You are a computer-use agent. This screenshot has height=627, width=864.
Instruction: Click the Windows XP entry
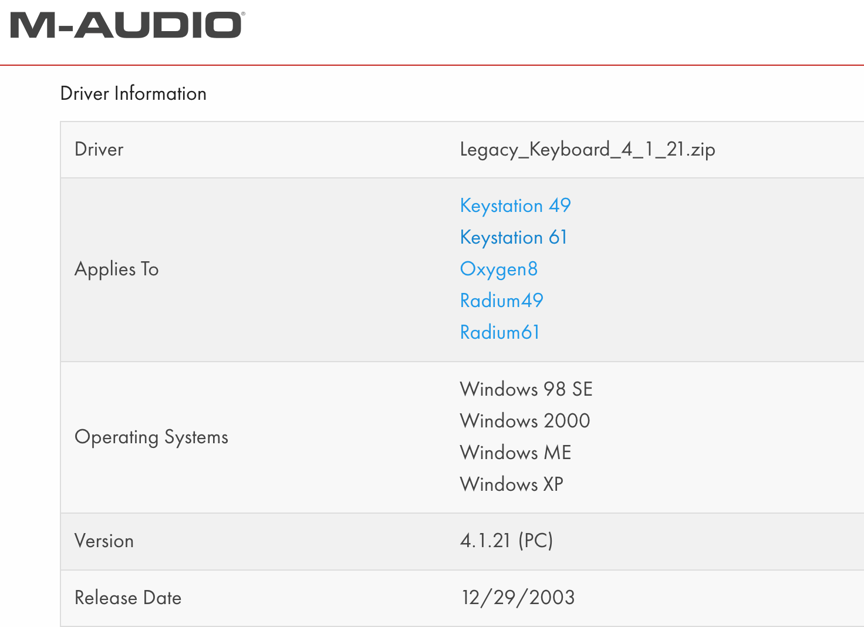tap(512, 484)
